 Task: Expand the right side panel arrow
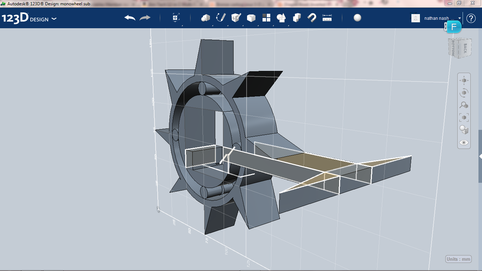480,156
